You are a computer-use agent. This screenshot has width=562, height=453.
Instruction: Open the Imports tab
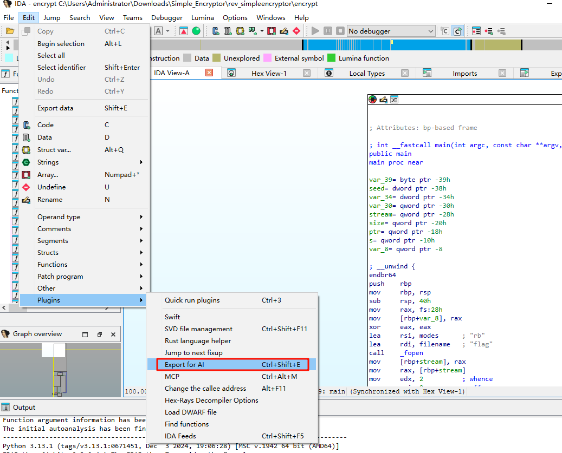(464, 74)
